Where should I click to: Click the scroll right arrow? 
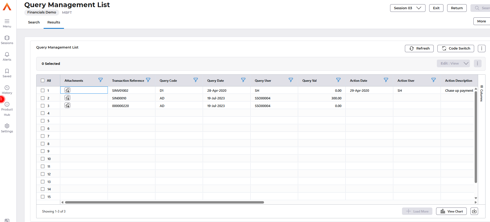tap(476, 202)
